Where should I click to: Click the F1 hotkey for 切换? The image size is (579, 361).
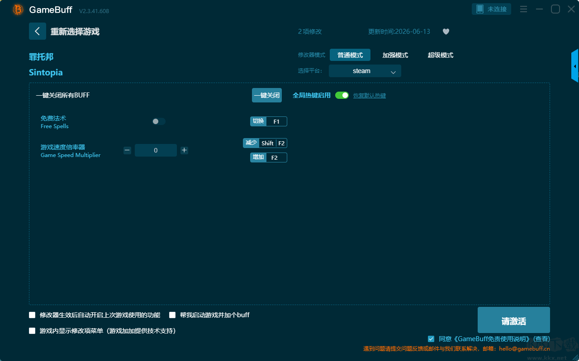pos(276,121)
